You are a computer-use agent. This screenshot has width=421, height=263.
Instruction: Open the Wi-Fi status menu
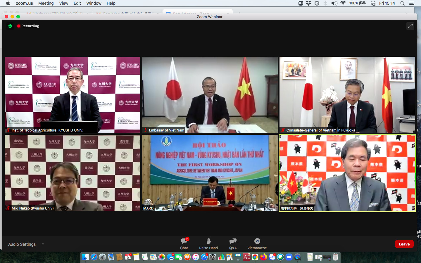pyautogui.click(x=343, y=3)
